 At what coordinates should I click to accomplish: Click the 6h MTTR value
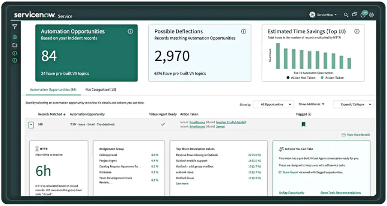pyautogui.click(x=44, y=171)
